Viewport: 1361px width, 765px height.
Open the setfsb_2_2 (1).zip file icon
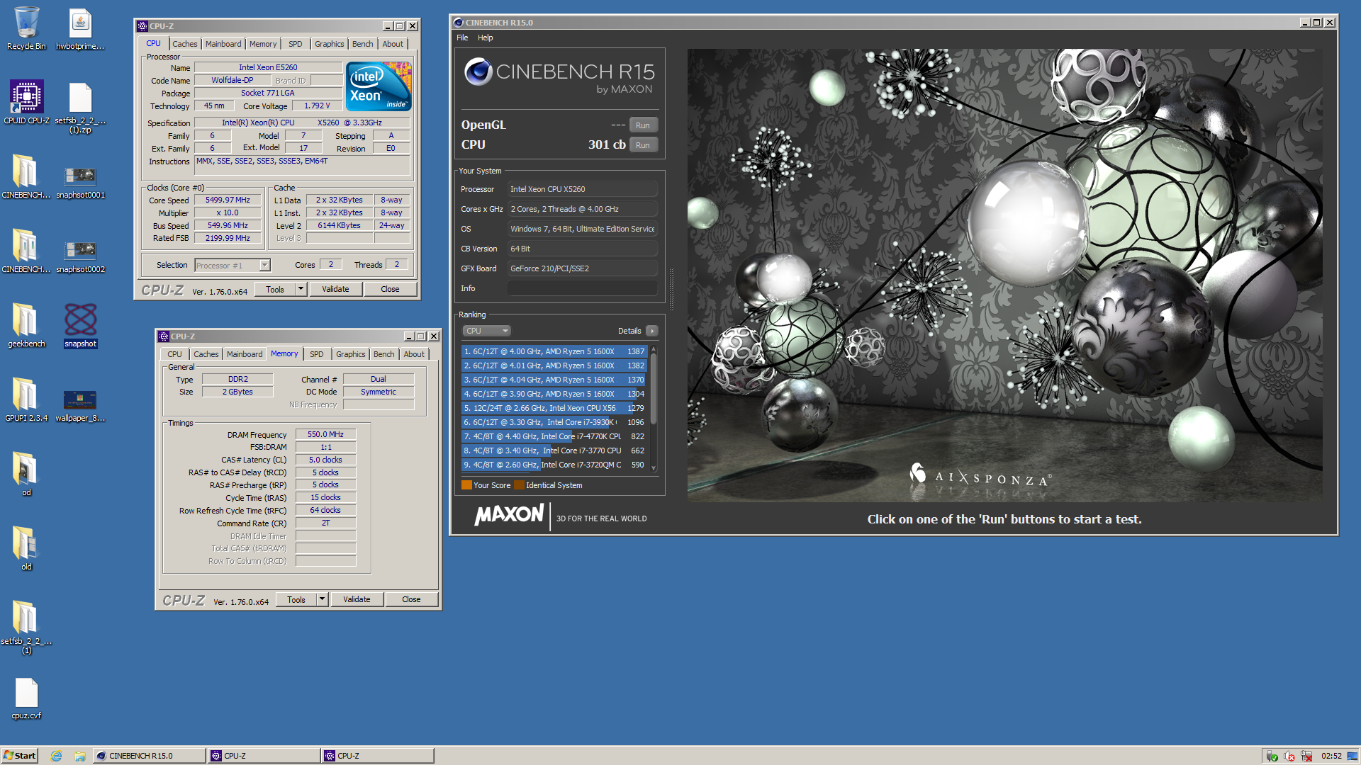click(x=80, y=108)
